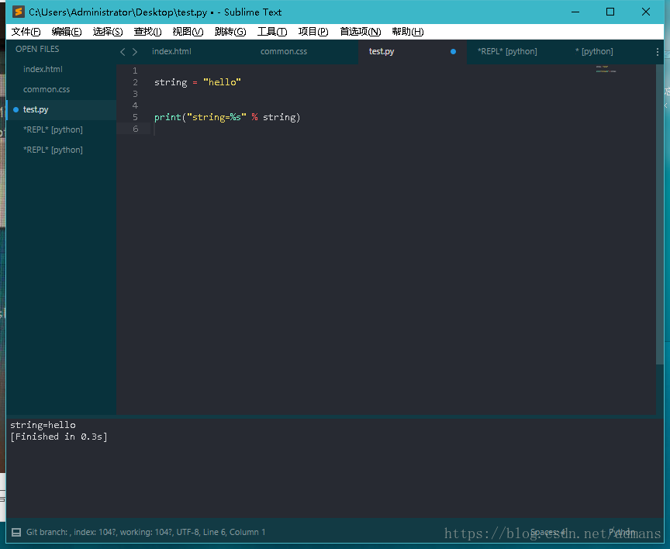This screenshot has width=670, height=549.
Task: Click the modified dot beside test.py in sidebar
Action: pos(16,110)
